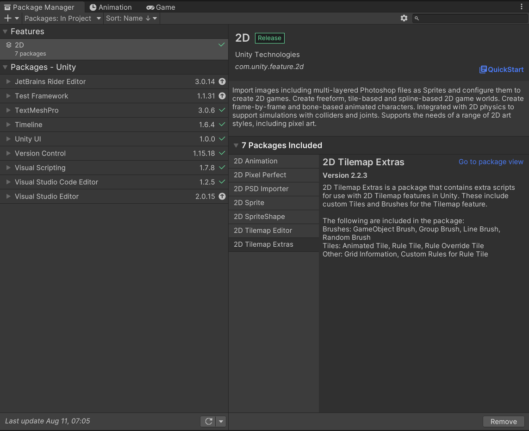Image resolution: width=529 pixels, height=431 pixels.
Task: Select 2D Animation in included packages
Action: pos(274,161)
